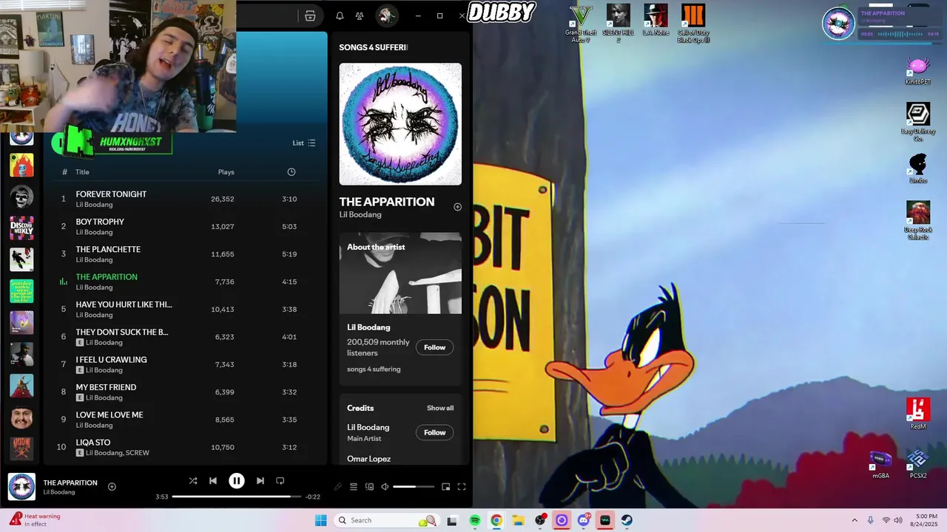Open RedM desktop shortcut

point(918,414)
